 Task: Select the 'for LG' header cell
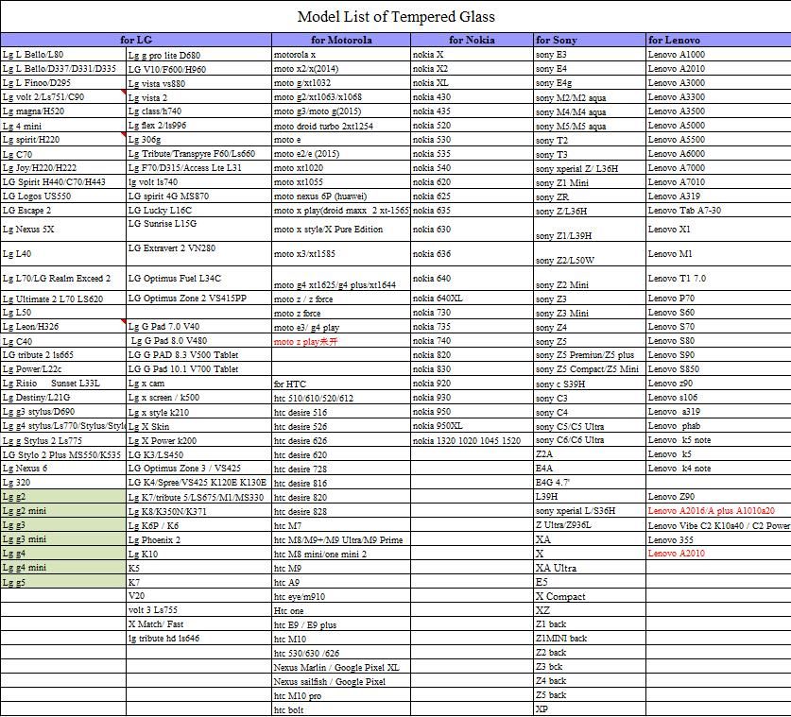(136, 40)
